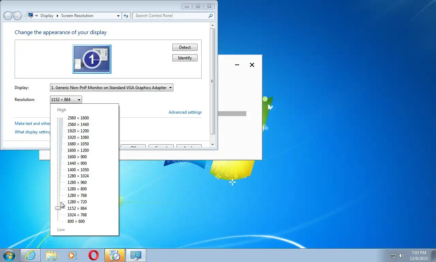Open What display settings link

33,132
